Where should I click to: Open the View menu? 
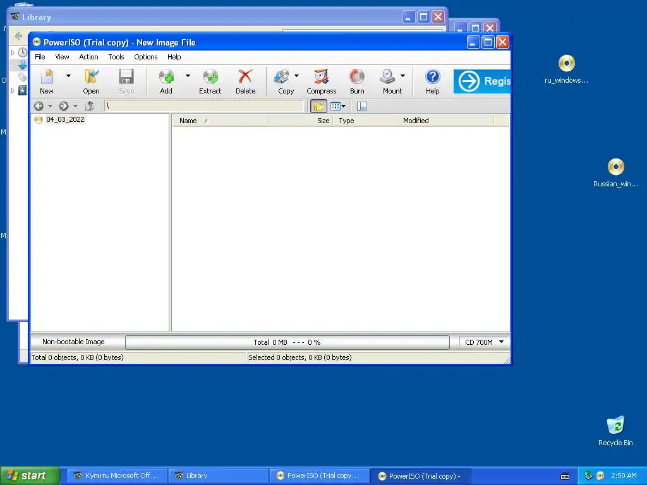point(62,57)
